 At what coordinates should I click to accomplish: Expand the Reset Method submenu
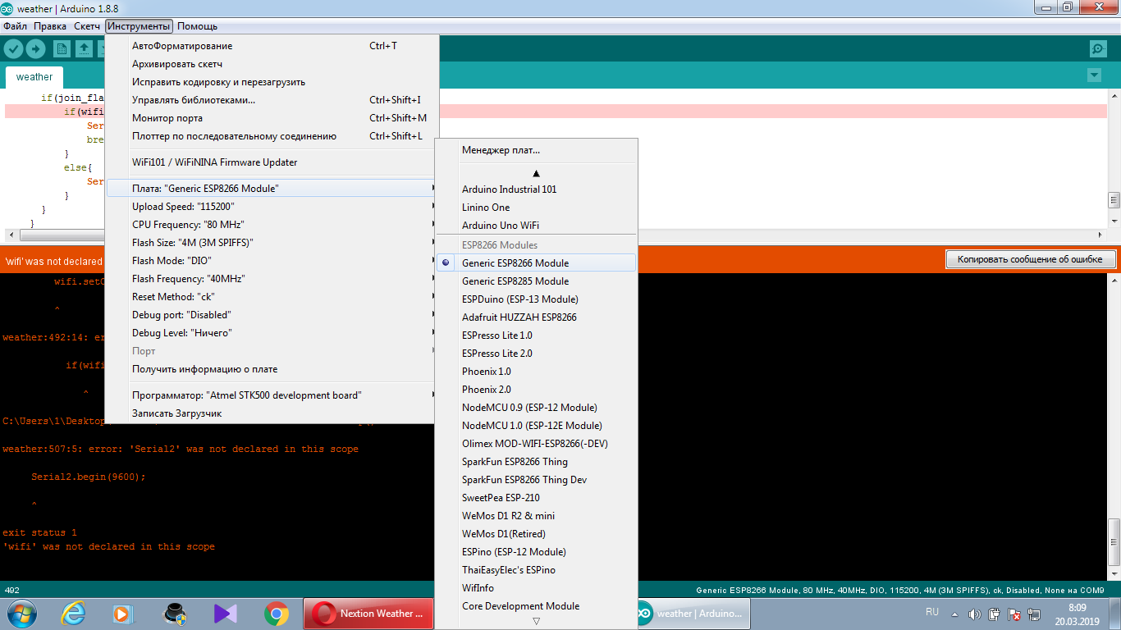point(272,297)
